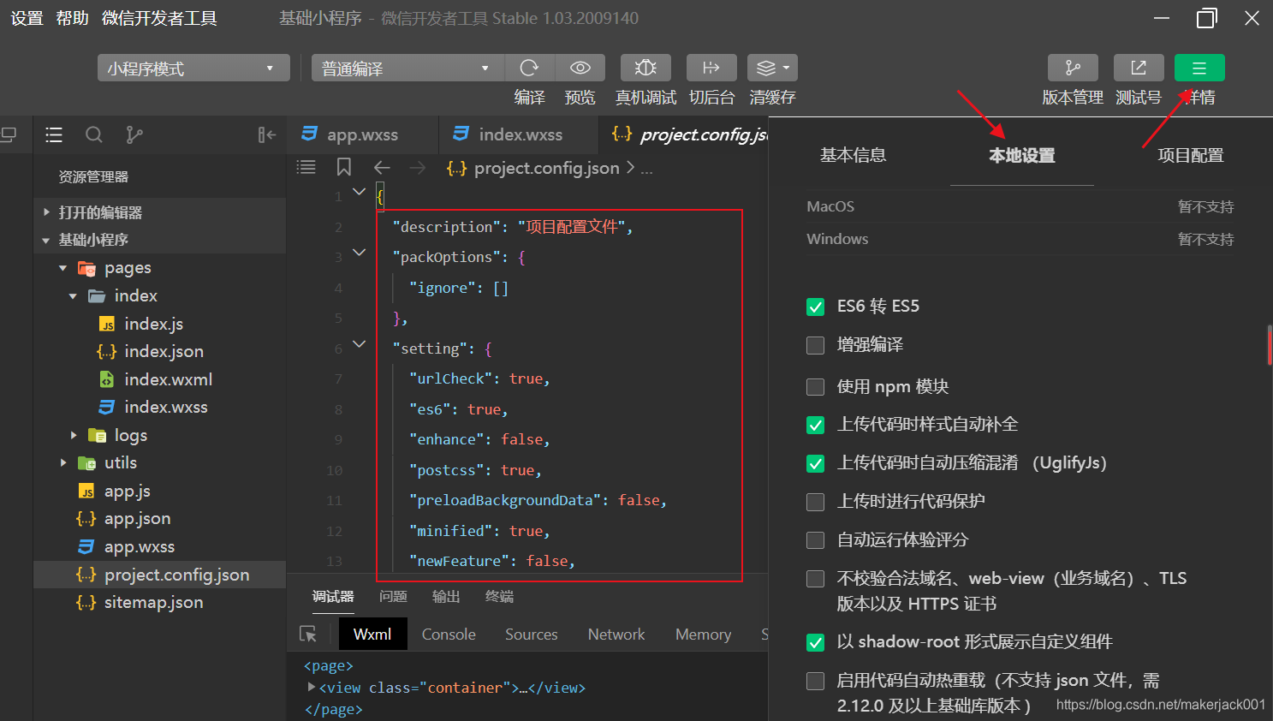Image resolution: width=1273 pixels, height=721 pixels.
Task: Switch to the 终端 panel tab
Action: coord(499,597)
